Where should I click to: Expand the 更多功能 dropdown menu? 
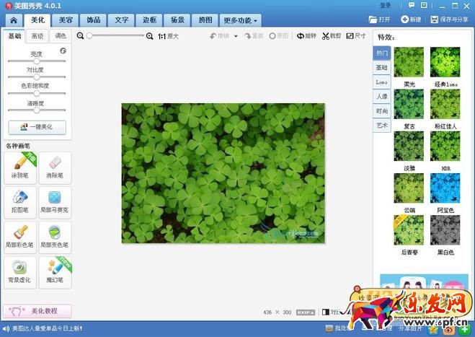[240, 20]
